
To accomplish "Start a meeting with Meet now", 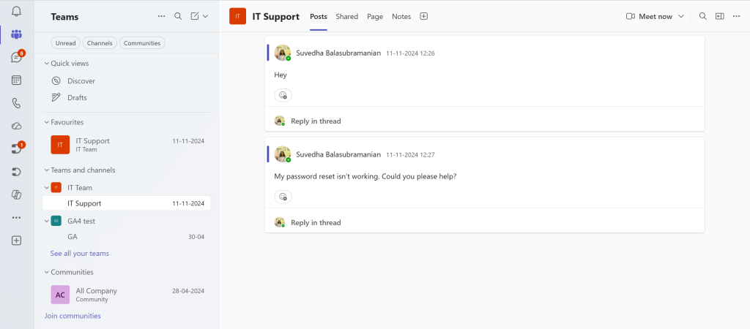I will tap(649, 16).
